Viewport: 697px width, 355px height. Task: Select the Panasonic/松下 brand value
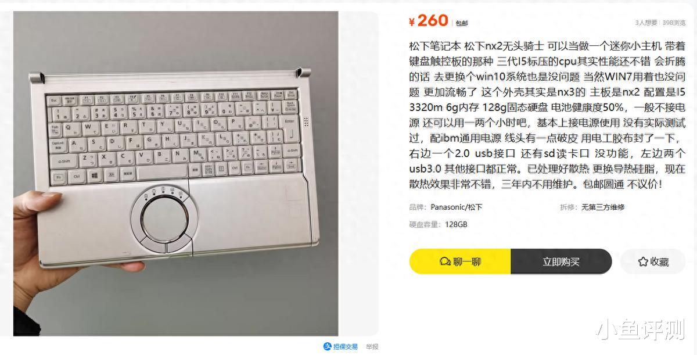[457, 207]
